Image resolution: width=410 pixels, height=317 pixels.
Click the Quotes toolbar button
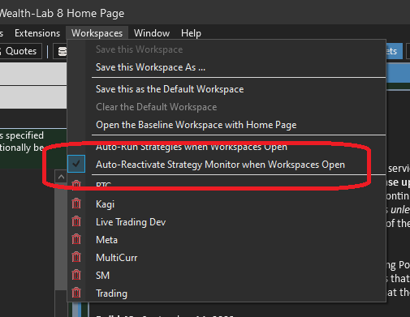20,51
